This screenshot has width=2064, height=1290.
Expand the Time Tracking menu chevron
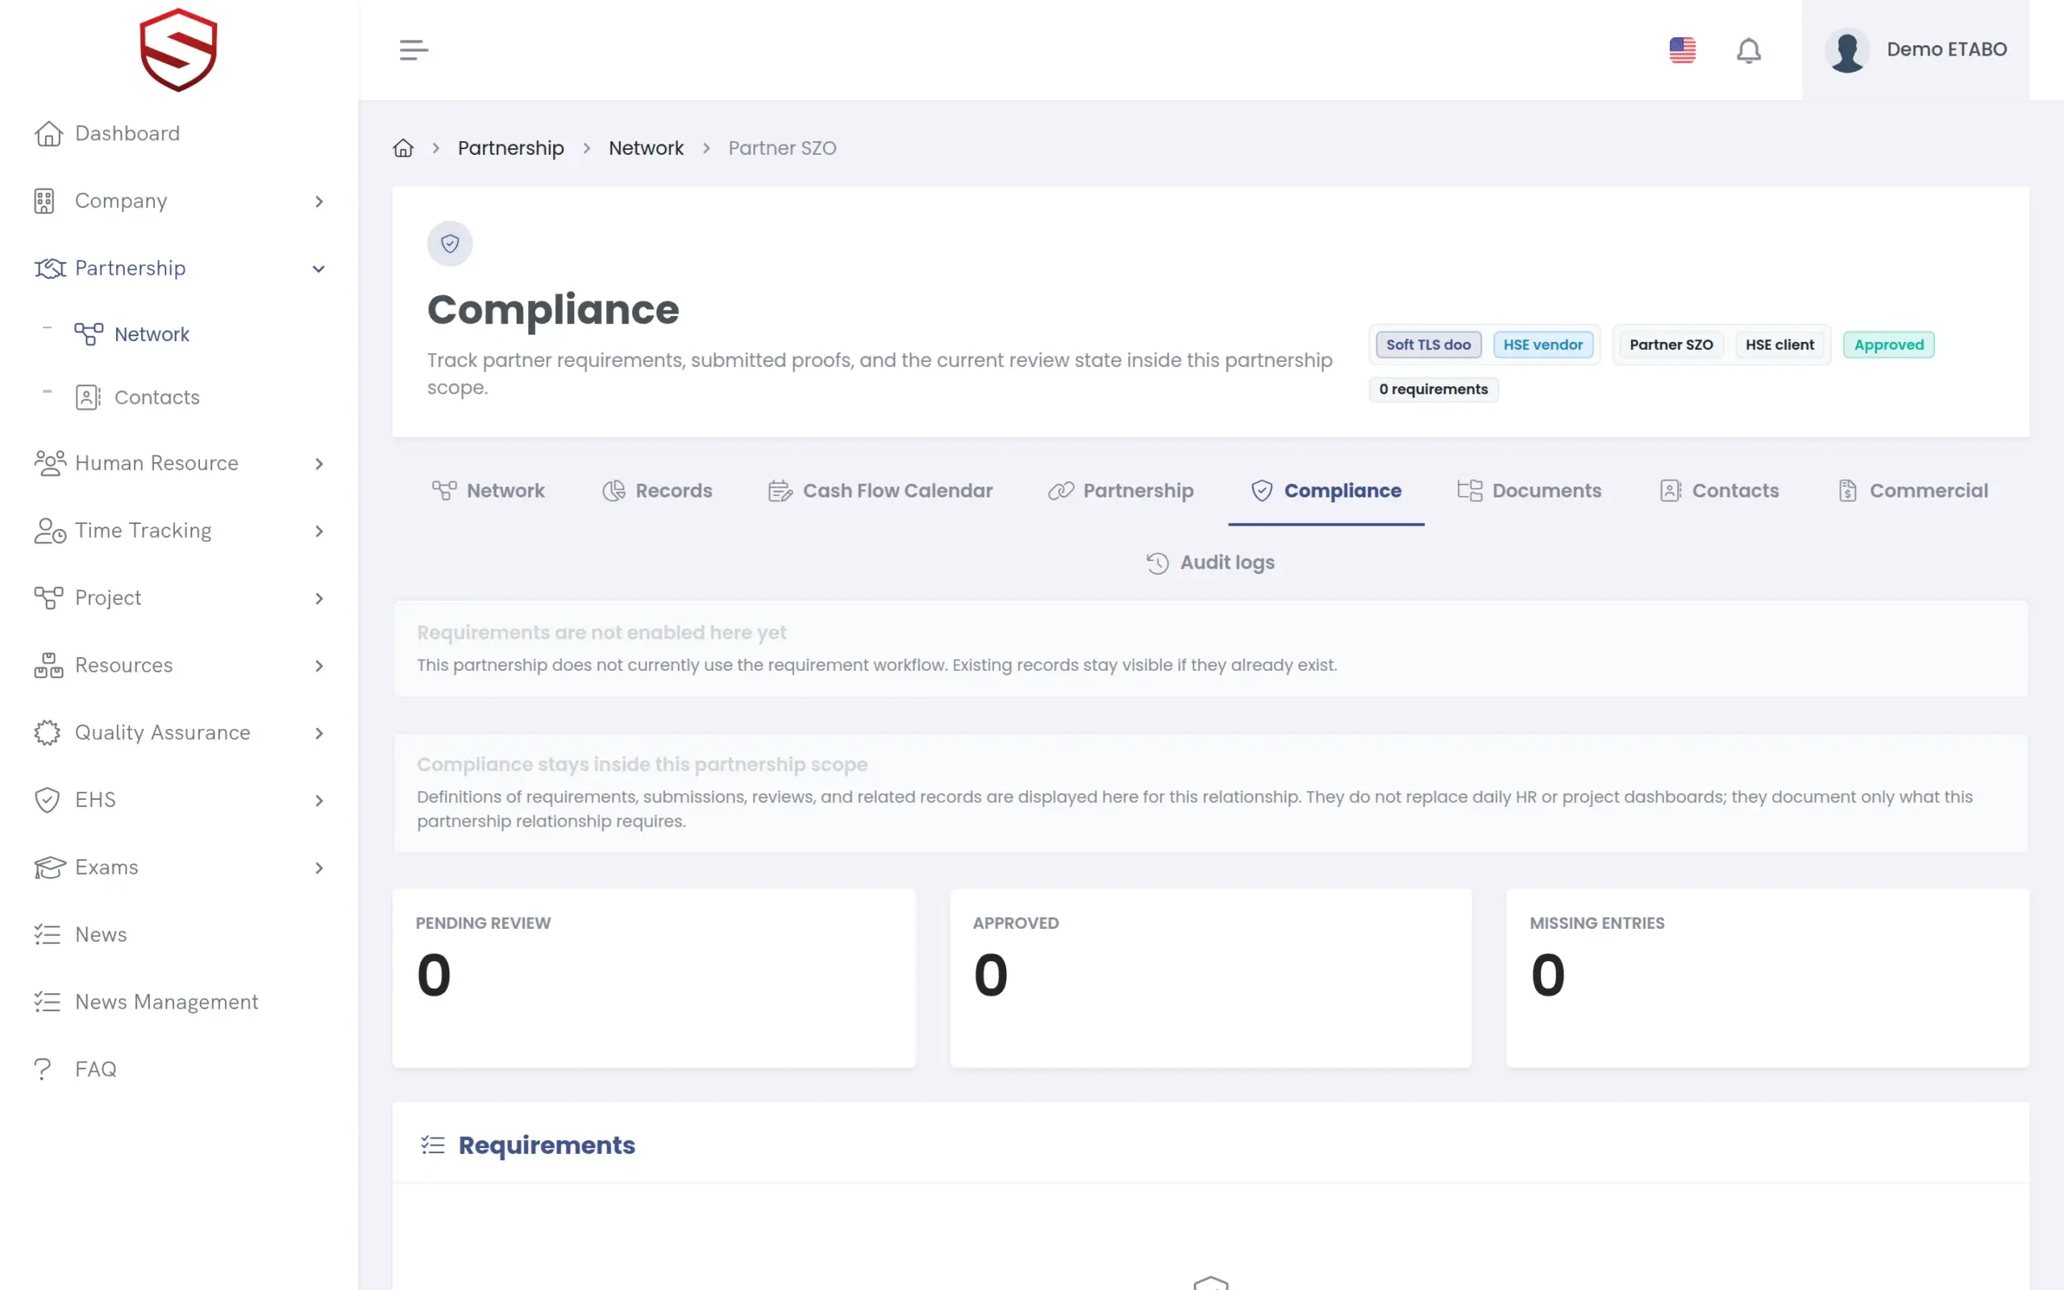pyautogui.click(x=319, y=531)
